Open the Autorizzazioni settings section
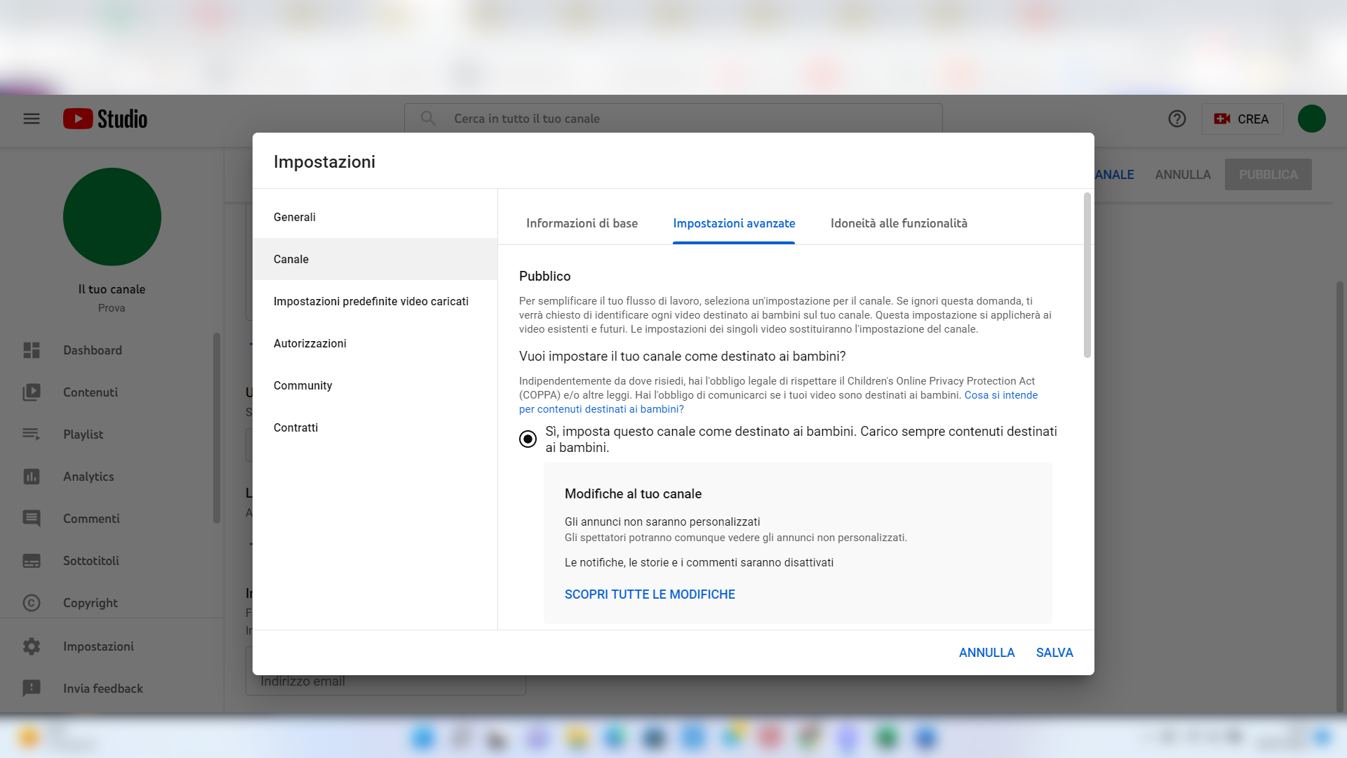1347x758 pixels. (309, 343)
